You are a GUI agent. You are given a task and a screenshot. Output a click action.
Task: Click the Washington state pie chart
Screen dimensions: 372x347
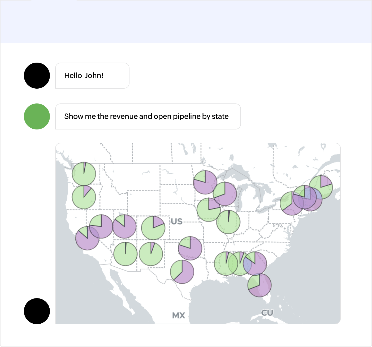tap(84, 174)
